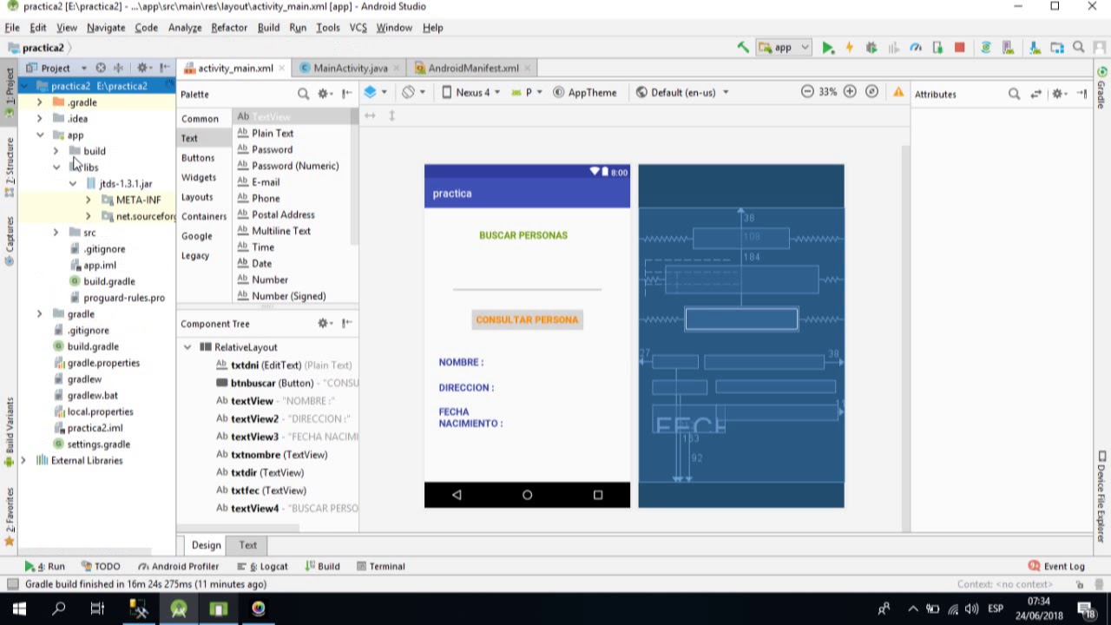Sync project with Gradle files icon

pyautogui.click(x=986, y=48)
